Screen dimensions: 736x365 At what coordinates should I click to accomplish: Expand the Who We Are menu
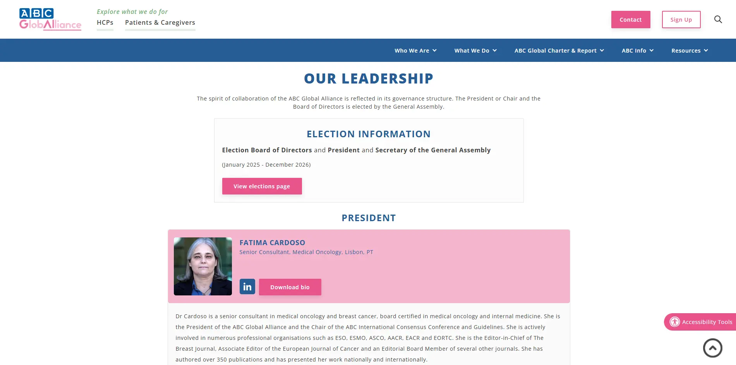point(415,51)
